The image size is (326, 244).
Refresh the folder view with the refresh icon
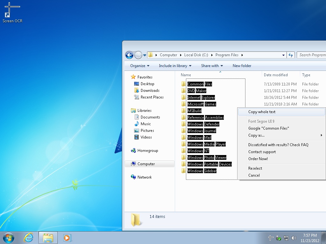(x=291, y=55)
